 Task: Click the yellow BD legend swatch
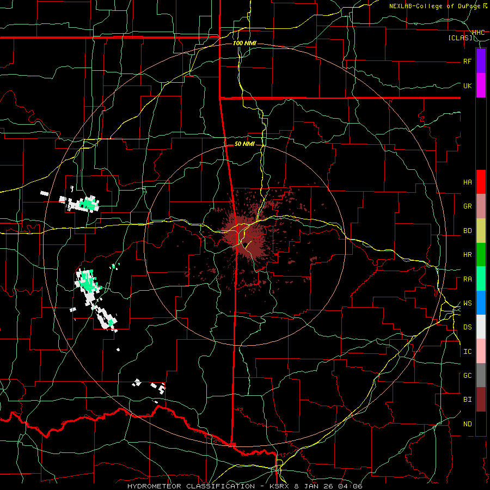pyautogui.click(x=481, y=231)
